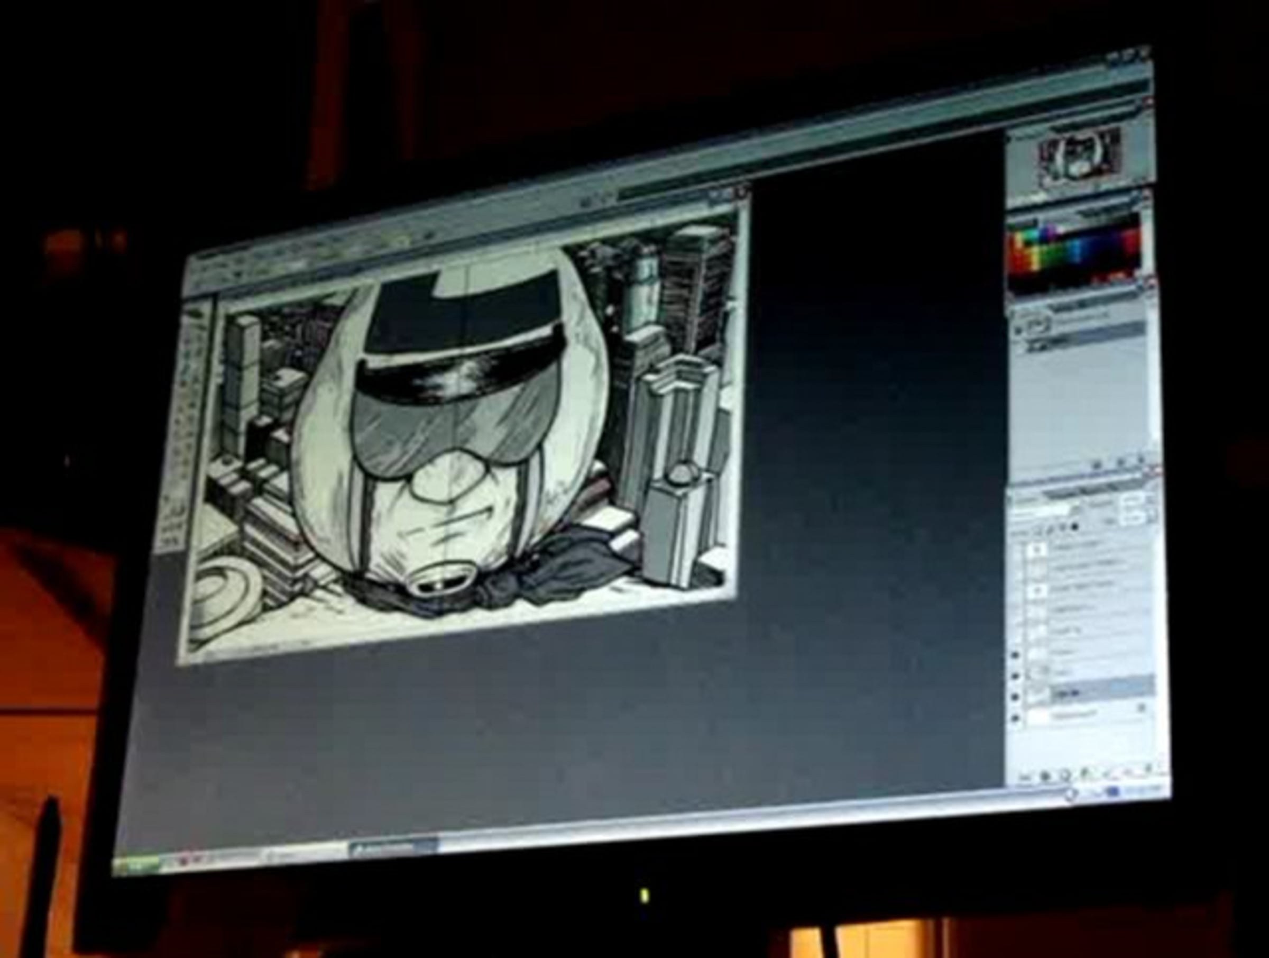Click the create new layer icon

tap(1129, 771)
